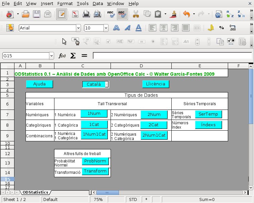The width and height of the screenshot is (254, 203).
Task: Click the Llicència button
Action: click(156, 84)
